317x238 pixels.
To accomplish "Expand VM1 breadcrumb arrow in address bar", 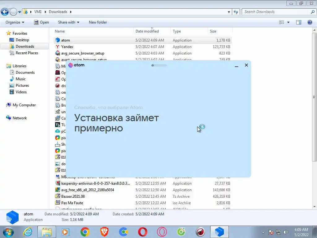I will point(45,12).
